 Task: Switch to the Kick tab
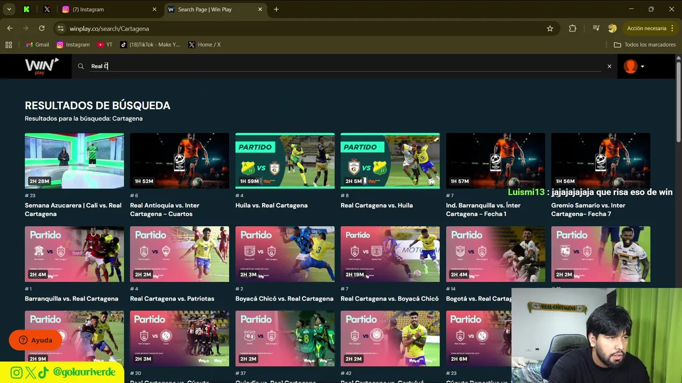(27, 9)
